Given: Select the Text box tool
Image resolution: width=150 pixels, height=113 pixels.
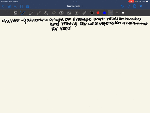Looking at the screenshot, I should coord(77,13).
